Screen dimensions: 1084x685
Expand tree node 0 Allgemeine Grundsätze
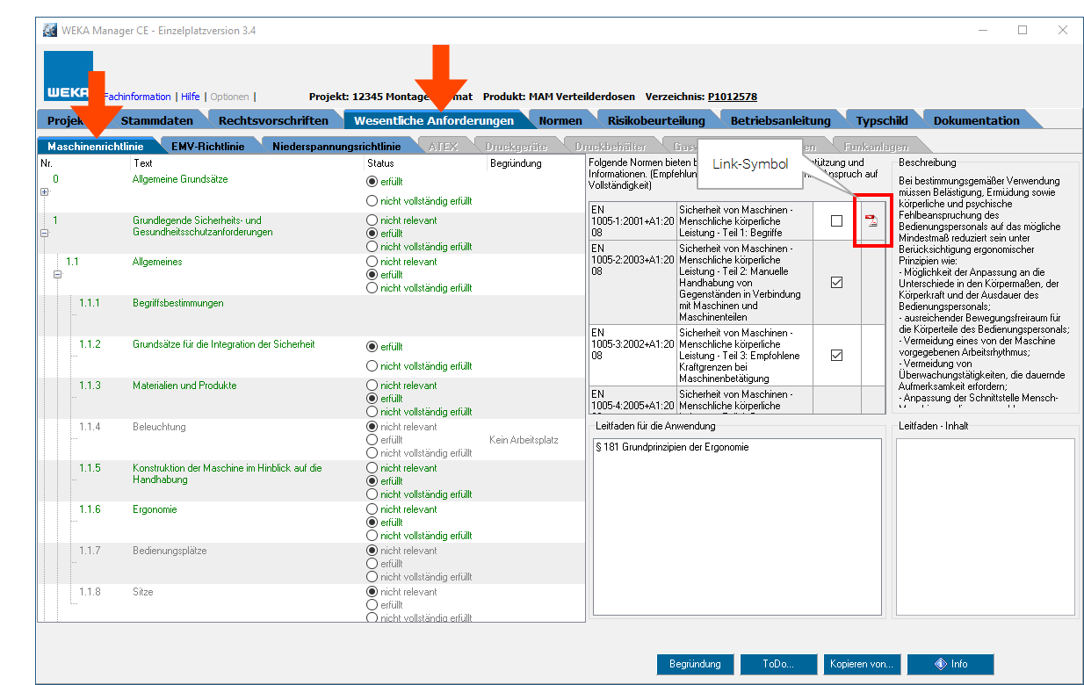pyautogui.click(x=45, y=192)
